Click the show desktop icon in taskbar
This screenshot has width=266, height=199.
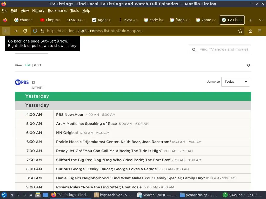pyautogui.click(x=45, y=195)
